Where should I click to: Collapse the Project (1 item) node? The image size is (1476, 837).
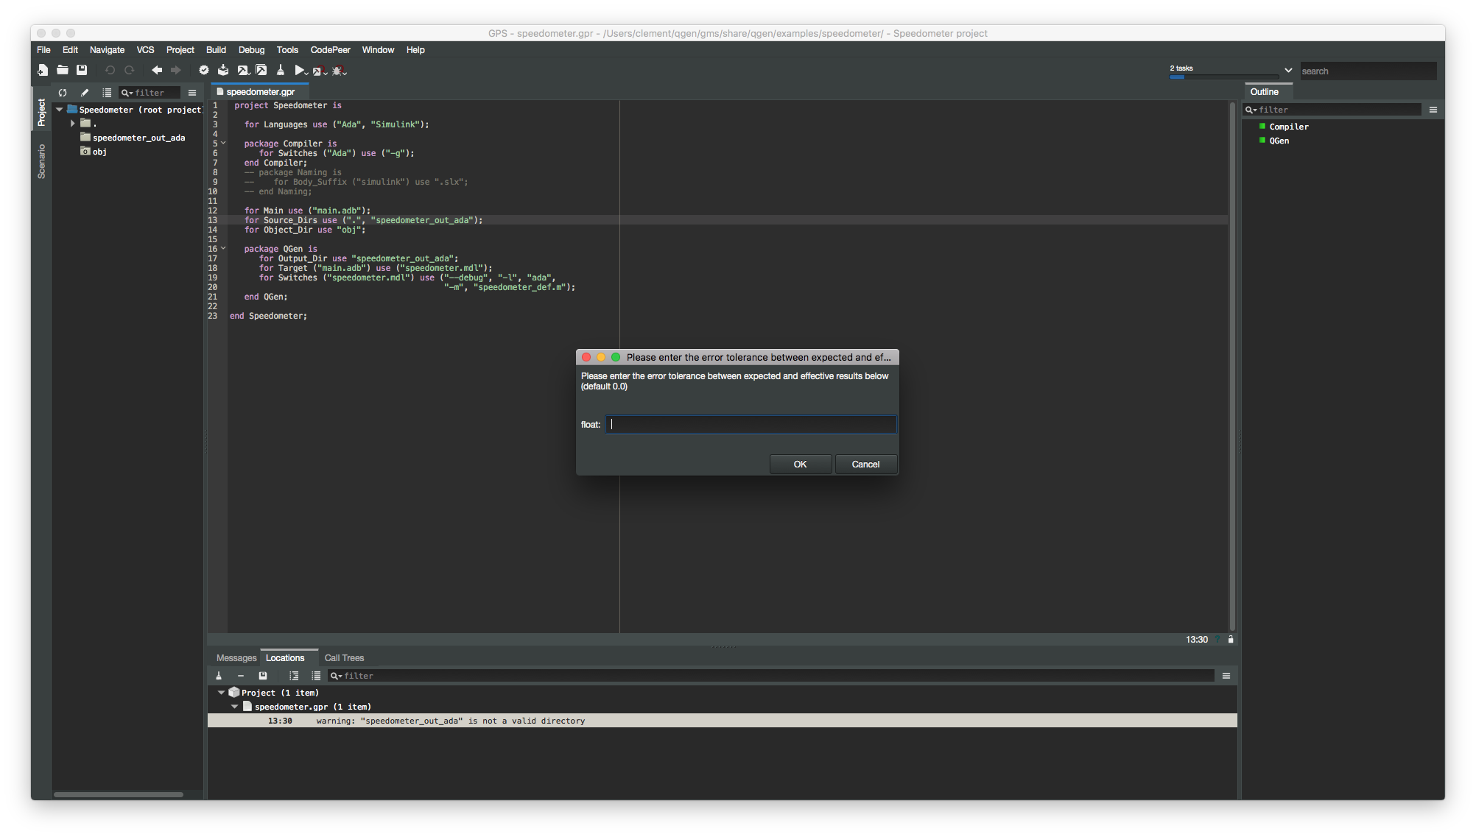pos(221,693)
